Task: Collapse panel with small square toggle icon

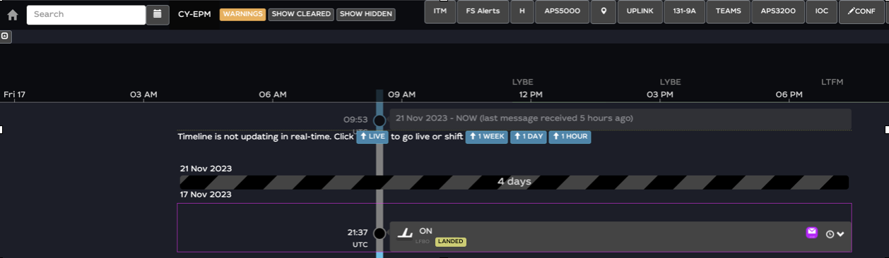Action: (5, 36)
